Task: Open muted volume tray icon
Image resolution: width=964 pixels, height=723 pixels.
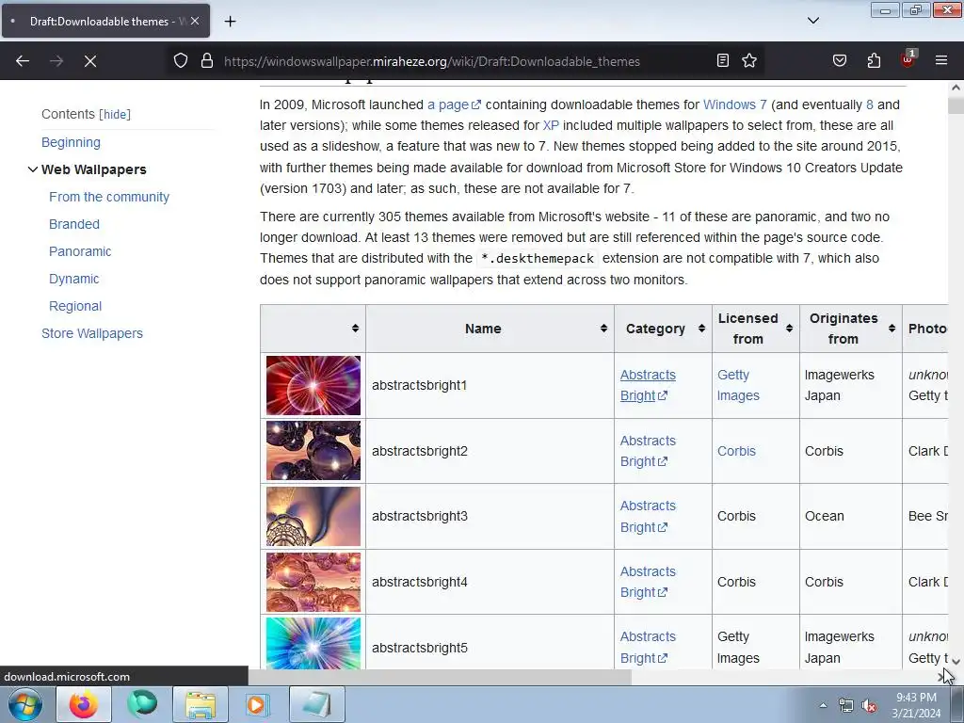Action: [x=869, y=706]
